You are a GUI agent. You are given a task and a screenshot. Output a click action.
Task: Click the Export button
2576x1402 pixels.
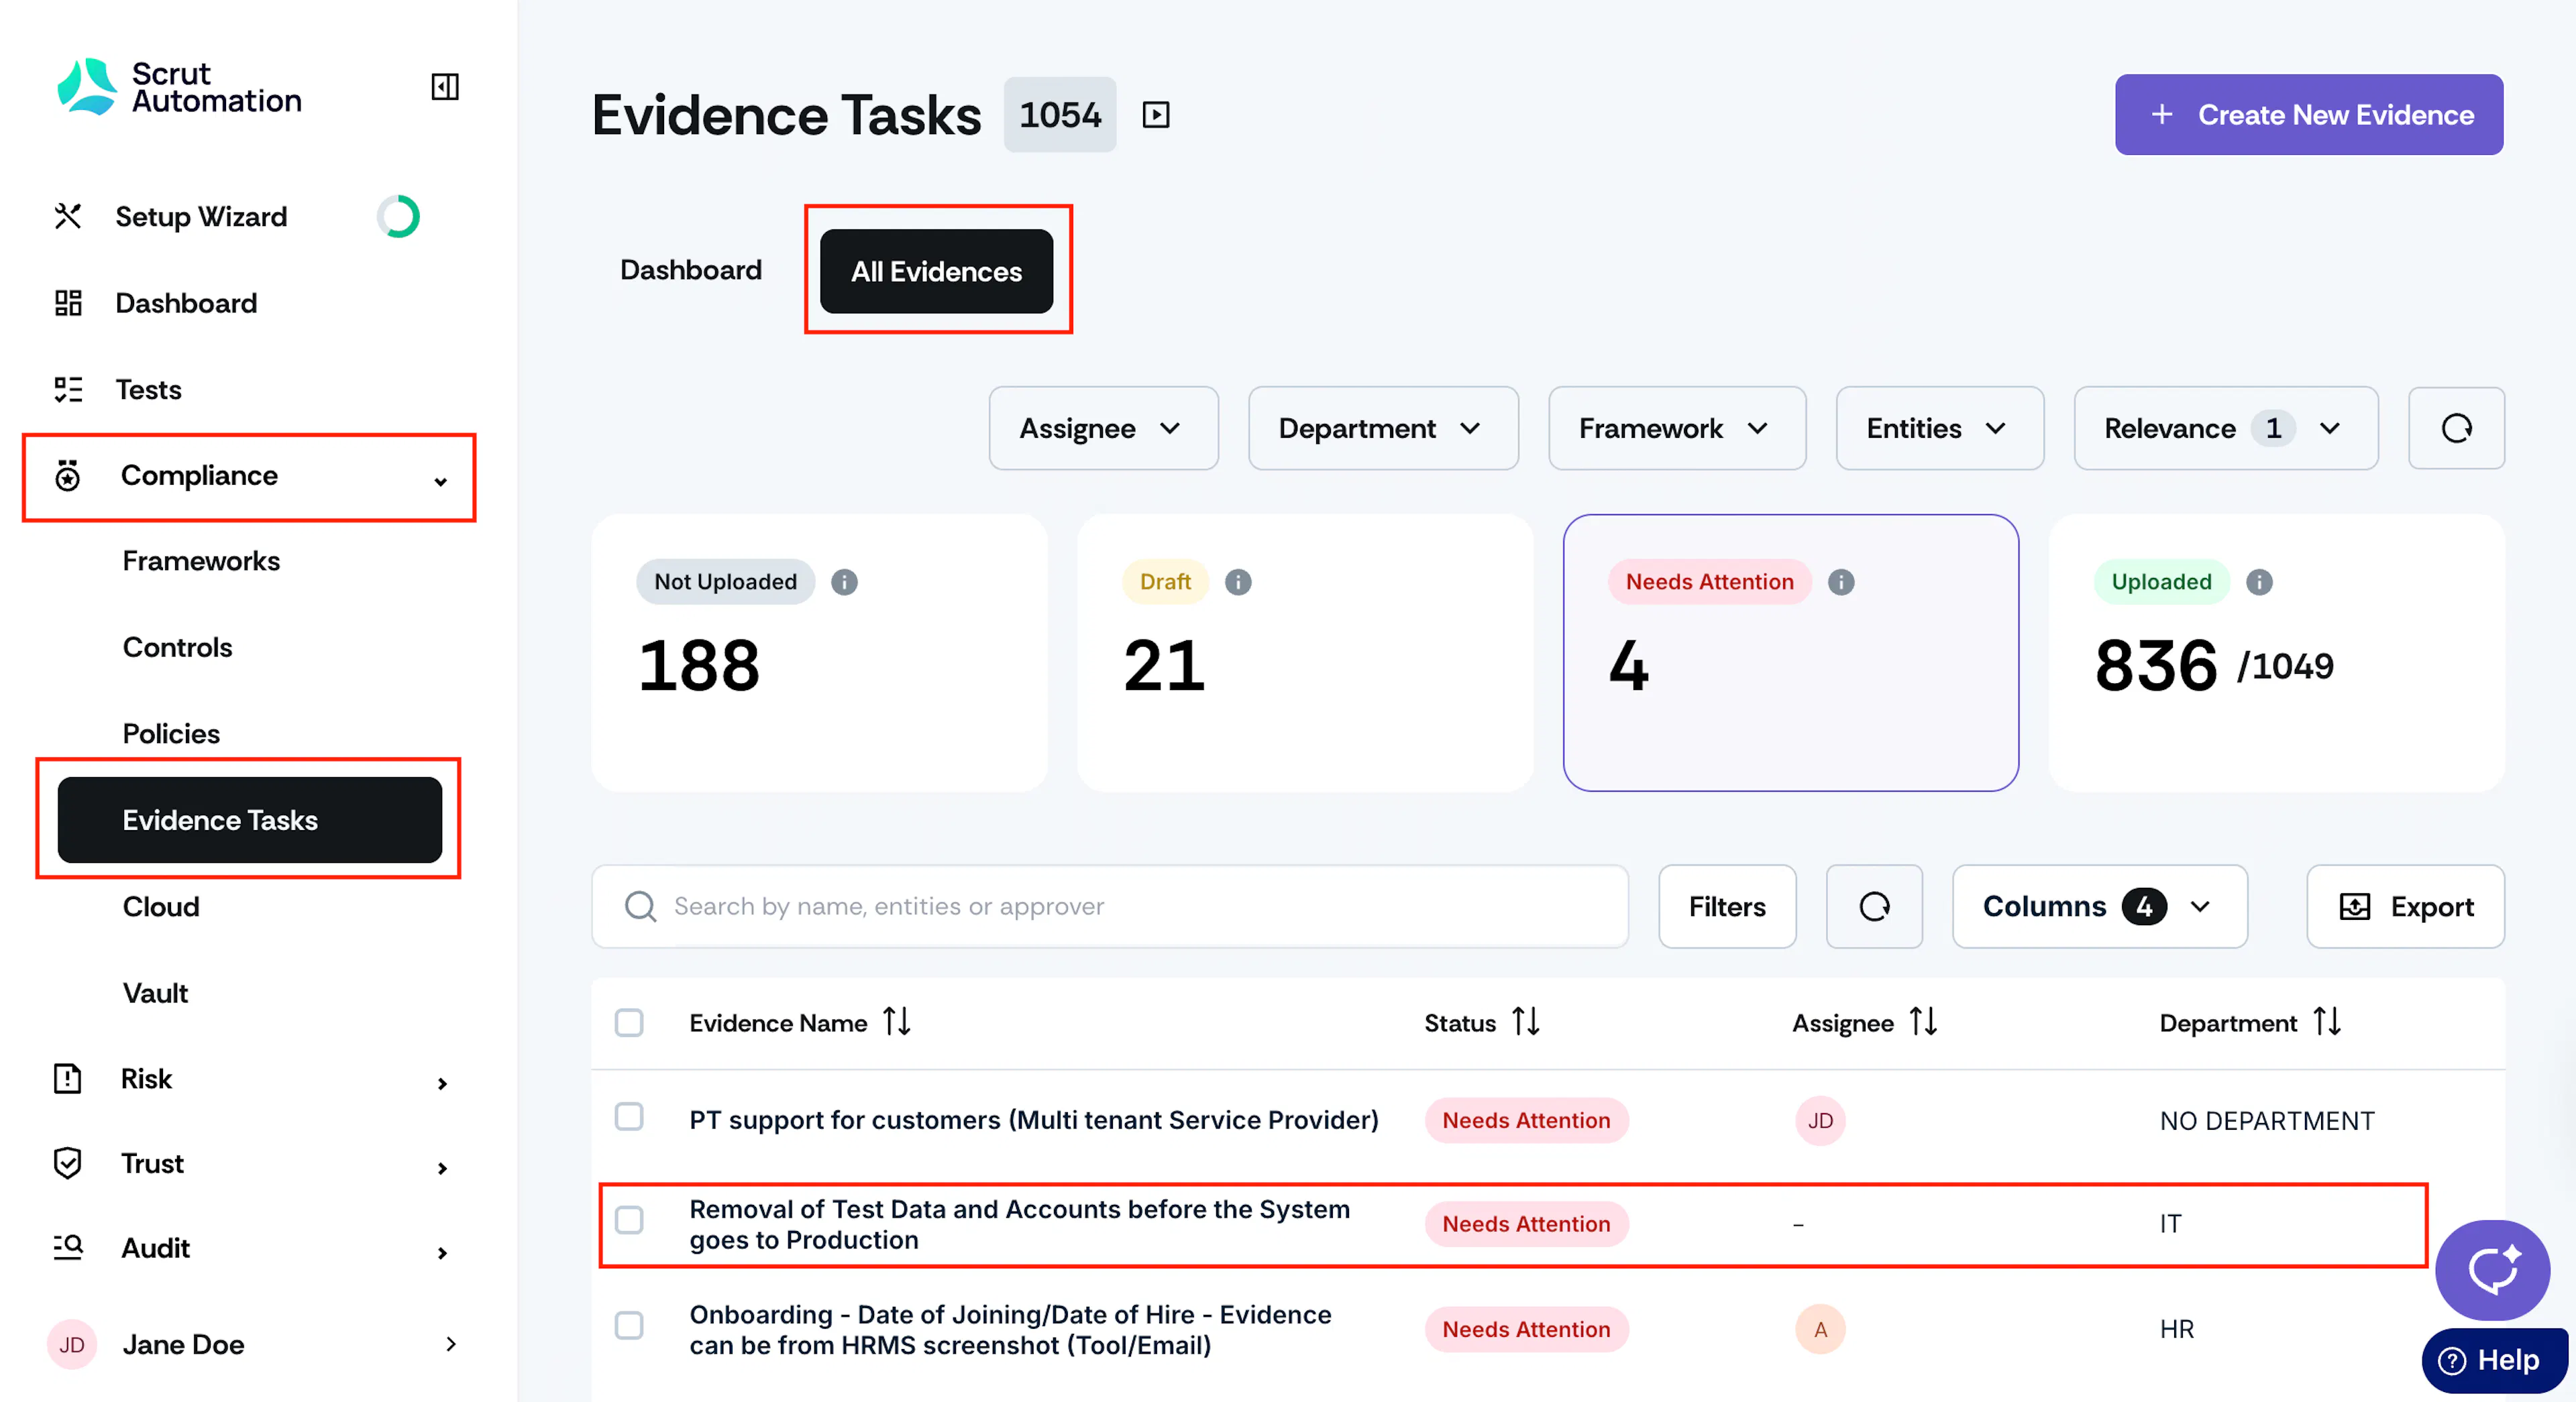2405,907
